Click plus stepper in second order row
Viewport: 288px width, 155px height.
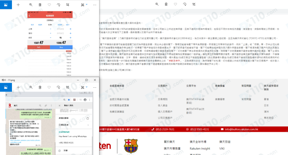coord(70,33)
